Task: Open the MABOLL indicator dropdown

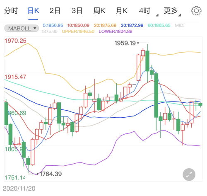Action: 22,29
